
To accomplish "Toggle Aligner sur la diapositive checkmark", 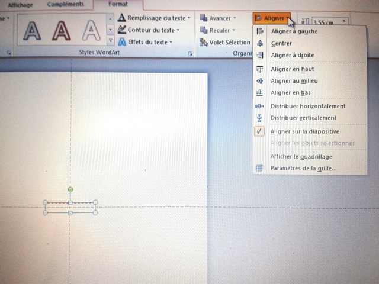I will click(304, 131).
